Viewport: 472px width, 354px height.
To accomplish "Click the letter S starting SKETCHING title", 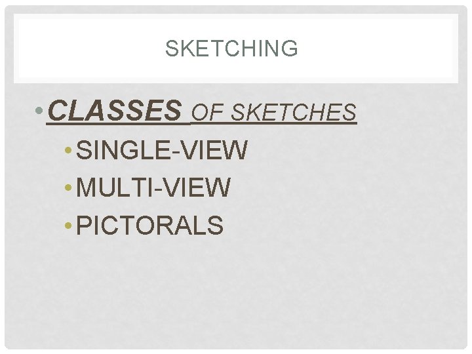I will coord(172,48).
